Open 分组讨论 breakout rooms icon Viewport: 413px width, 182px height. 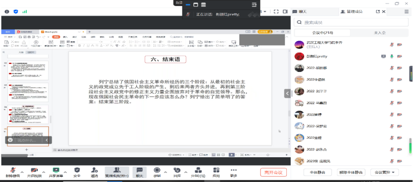[198, 170]
